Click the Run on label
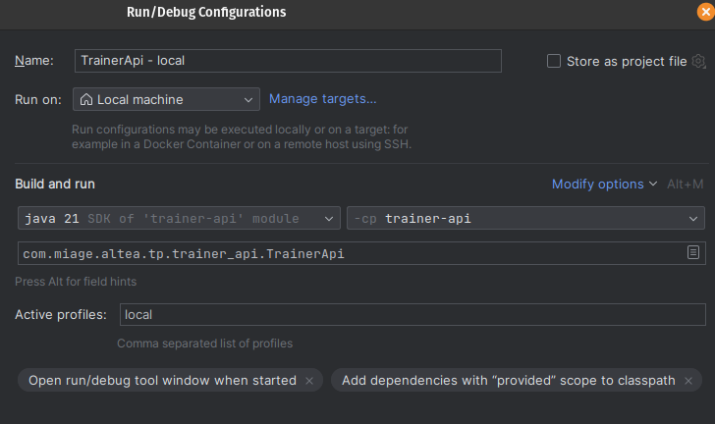715x424 pixels. point(38,99)
